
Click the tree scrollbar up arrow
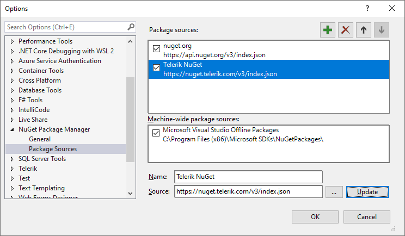[131, 41]
